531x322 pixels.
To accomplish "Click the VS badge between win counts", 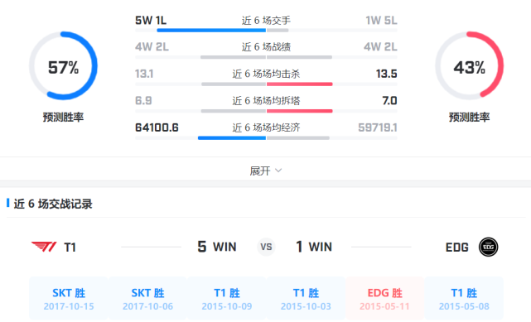I will click(x=266, y=247).
